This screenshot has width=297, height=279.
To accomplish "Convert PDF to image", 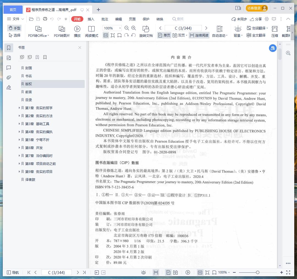I will [62, 31].
